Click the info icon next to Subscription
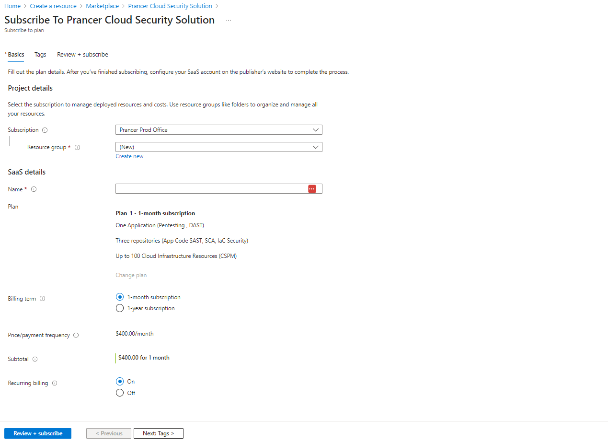This screenshot has height=443, width=608. coord(45,130)
